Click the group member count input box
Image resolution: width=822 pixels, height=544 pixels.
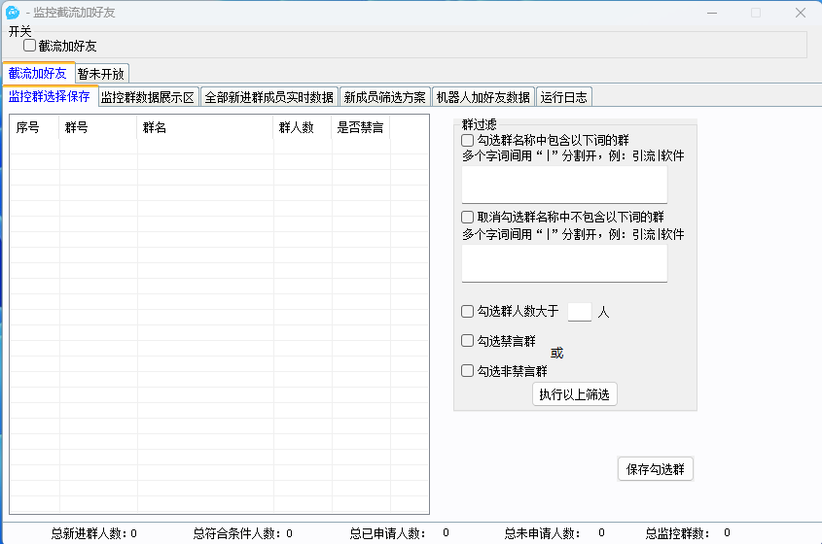coord(579,312)
